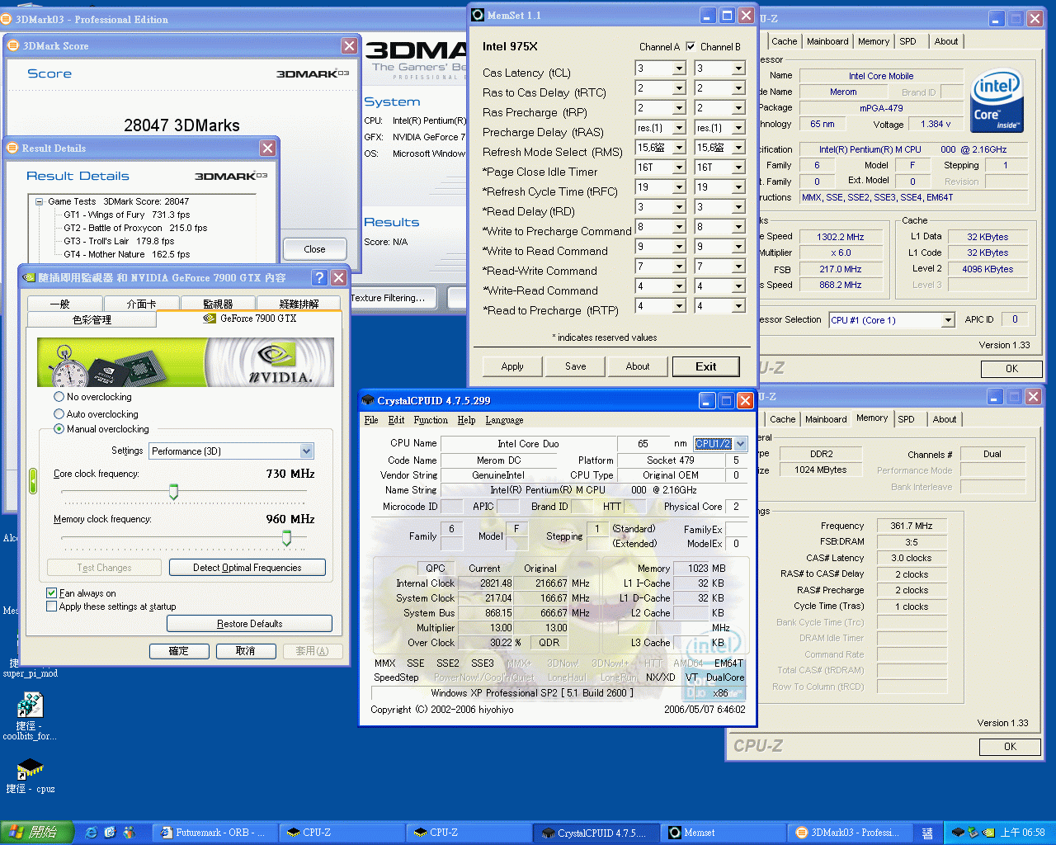1056x845 pixels.
Task: Click Restore Defaults button
Action: pos(249,624)
